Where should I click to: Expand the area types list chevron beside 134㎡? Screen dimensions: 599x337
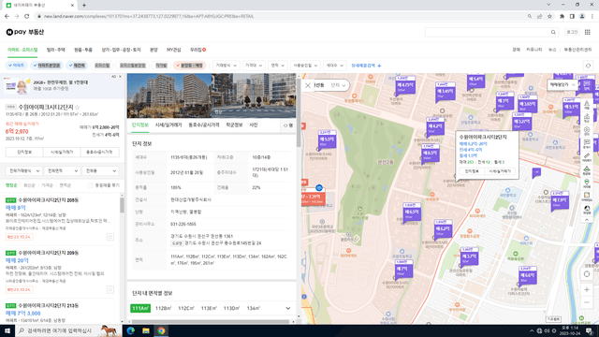pos(287,308)
